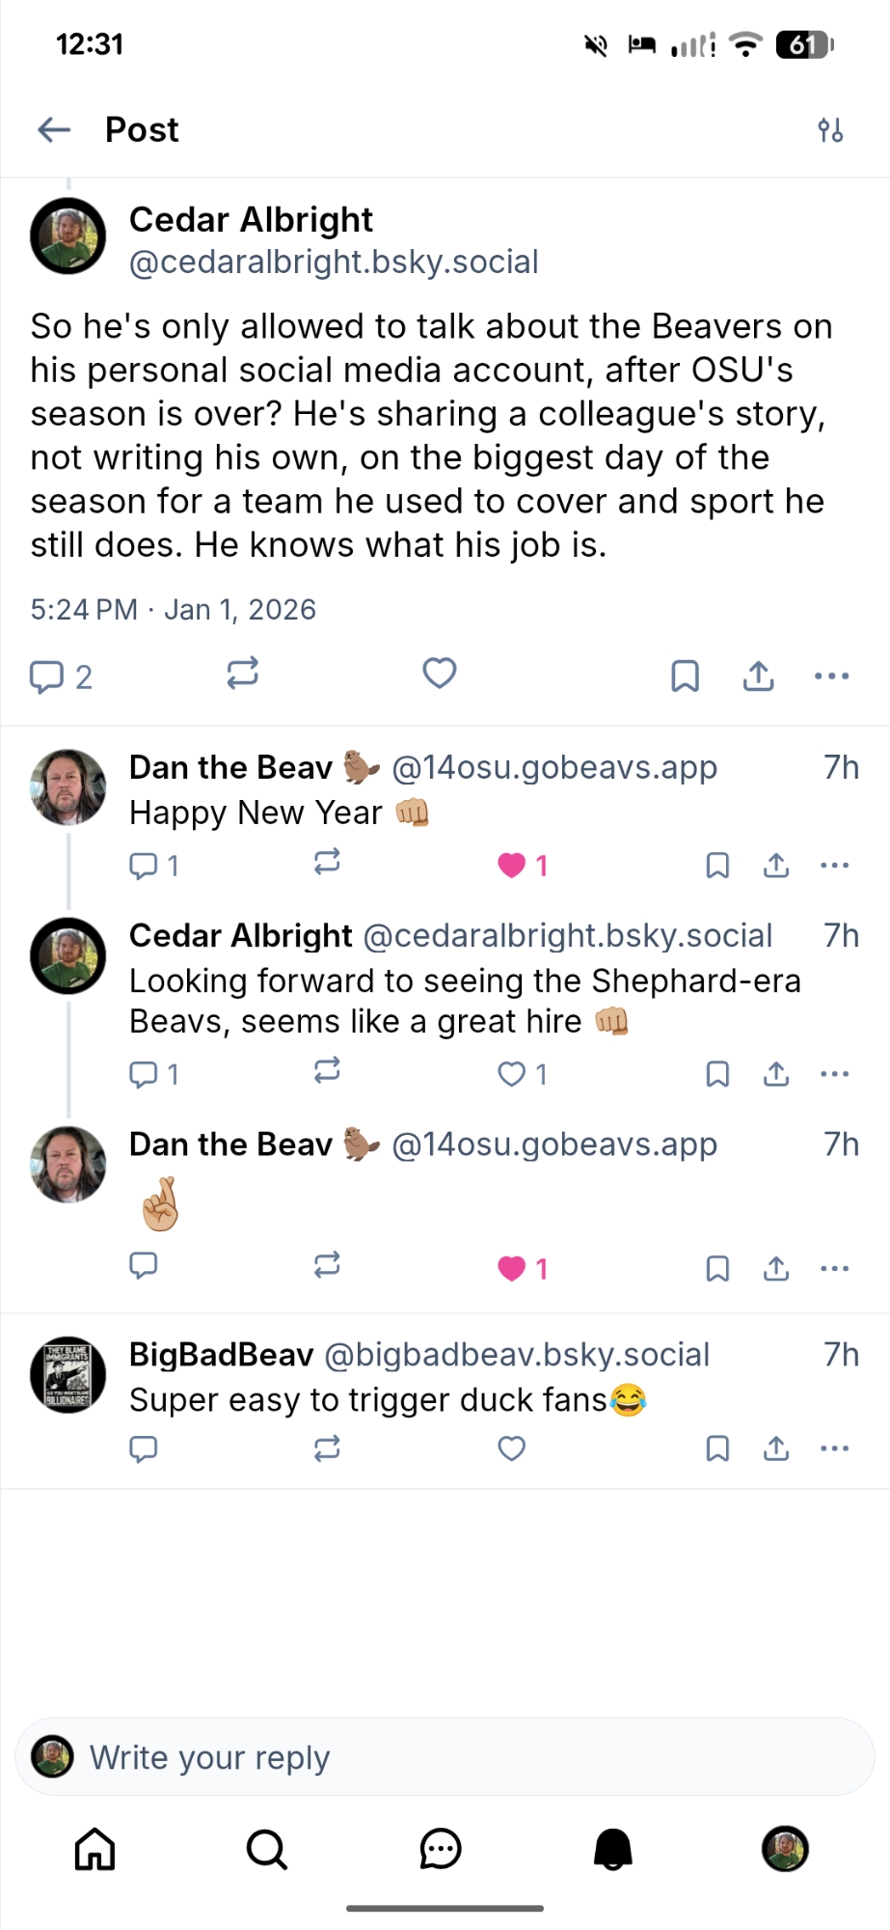Open thread view settings icon
This screenshot has height=1930, width=890.
[830, 129]
